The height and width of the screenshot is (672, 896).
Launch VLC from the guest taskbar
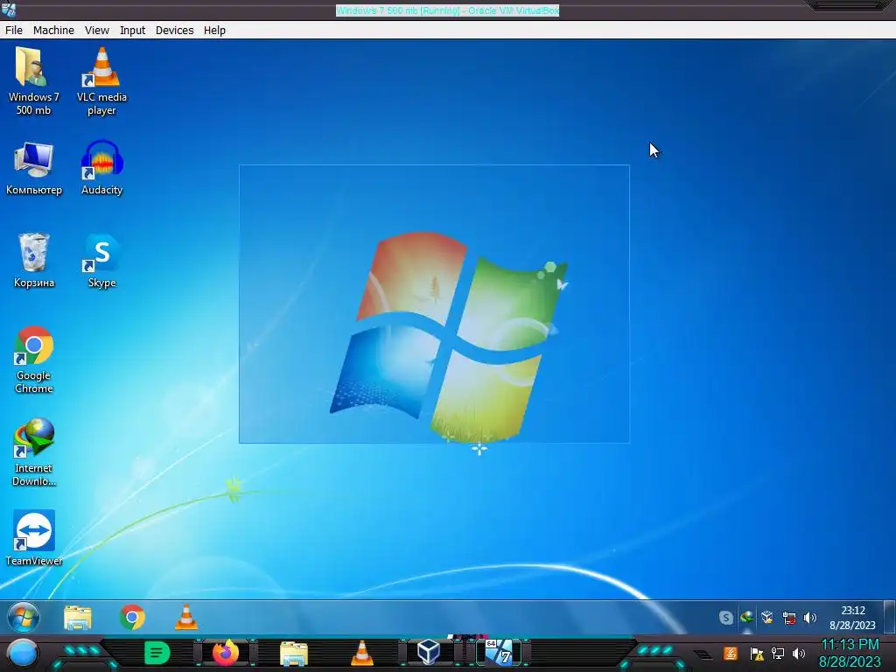186,617
